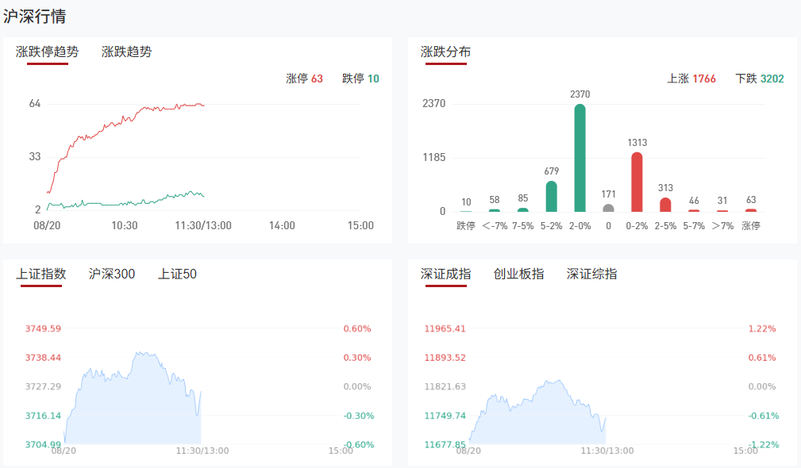Image resolution: width=801 pixels, height=468 pixels.
Task: Click the 下跌 3202 count label
Action: 760,79
